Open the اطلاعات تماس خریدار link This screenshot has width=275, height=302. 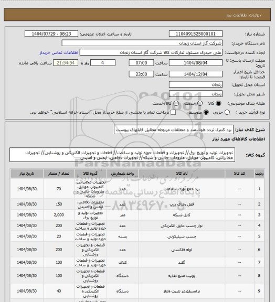point(59,52)
